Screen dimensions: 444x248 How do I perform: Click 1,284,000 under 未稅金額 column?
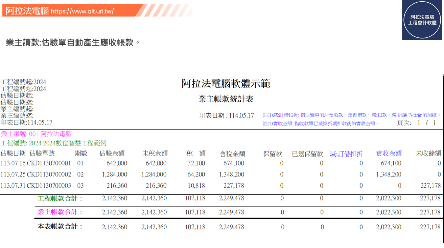(x=154, y=174)
